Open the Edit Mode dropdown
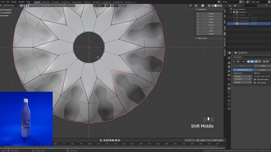 [x=11, y=5]
